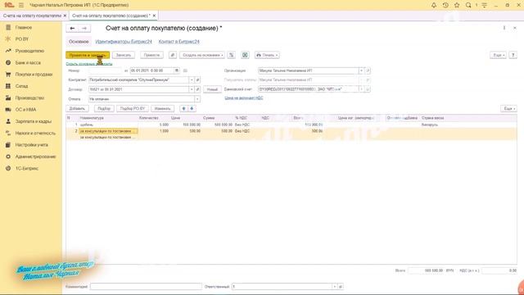Open Контакт в Битрикс24 tab

[179, 42]
